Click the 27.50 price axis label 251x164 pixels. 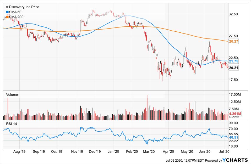click(233, 36)
